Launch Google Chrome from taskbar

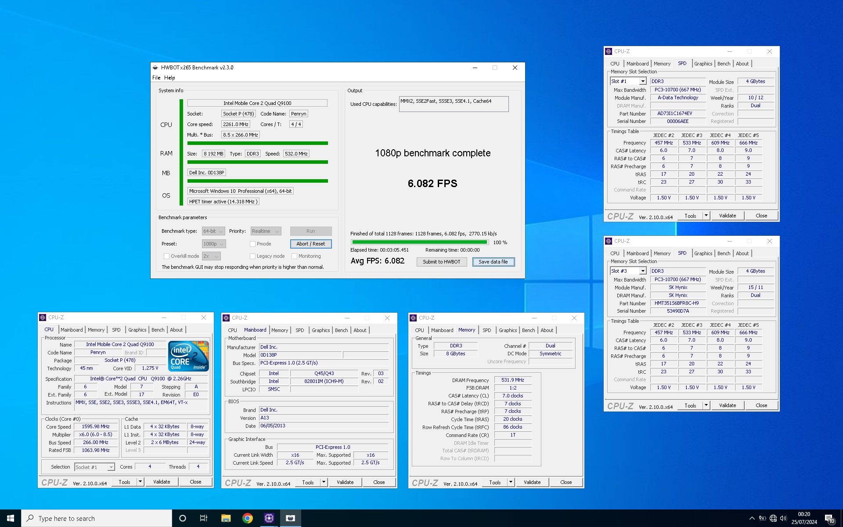[248, 518]
